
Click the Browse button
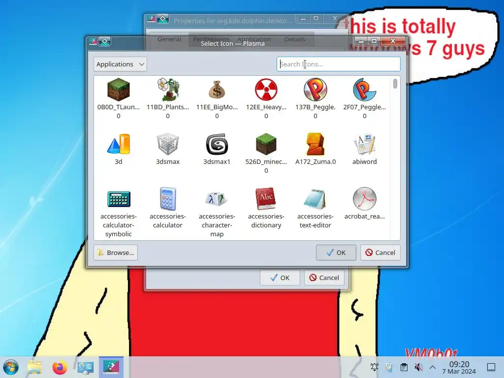coord(116,252)
